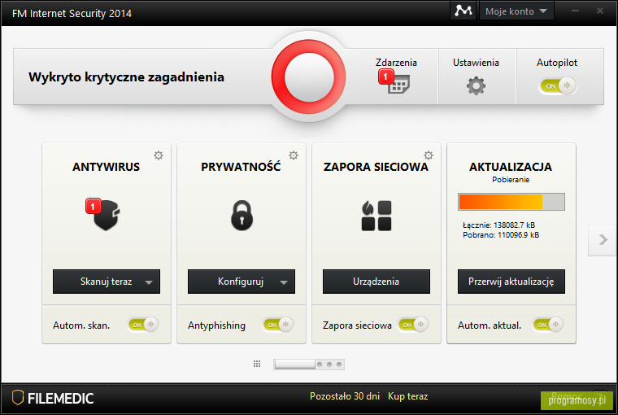Close the FM Internet Security window
The image size is (618, 415).
[x=600, y=11]
